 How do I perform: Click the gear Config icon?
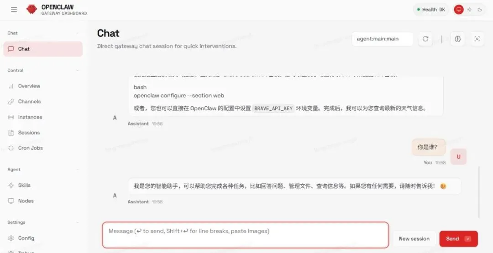[x=11, y=238]
